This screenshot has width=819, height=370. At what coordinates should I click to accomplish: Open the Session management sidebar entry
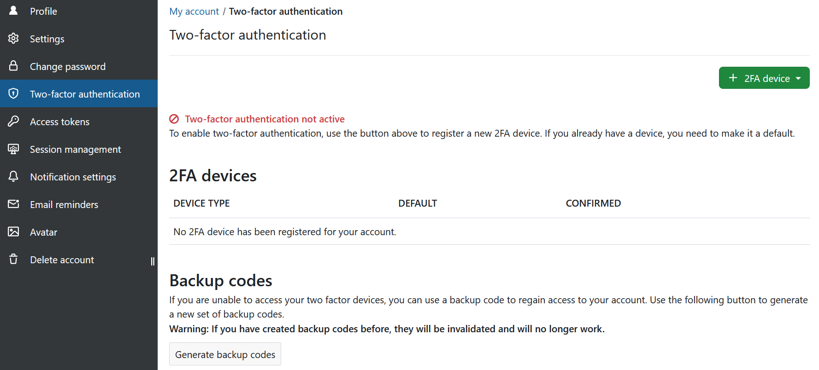[x=75, y=149]
